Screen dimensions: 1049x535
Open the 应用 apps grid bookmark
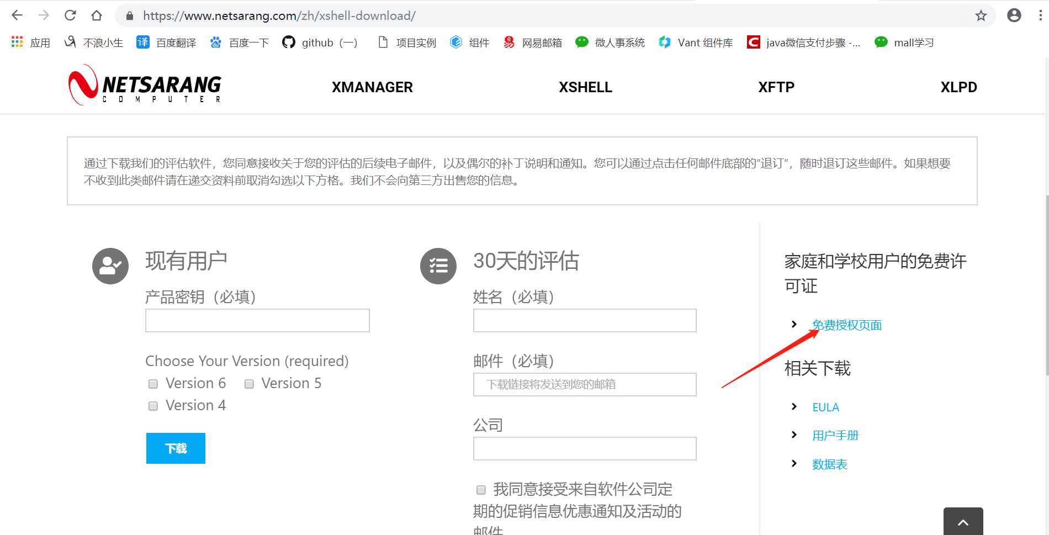tap(30, 43)
